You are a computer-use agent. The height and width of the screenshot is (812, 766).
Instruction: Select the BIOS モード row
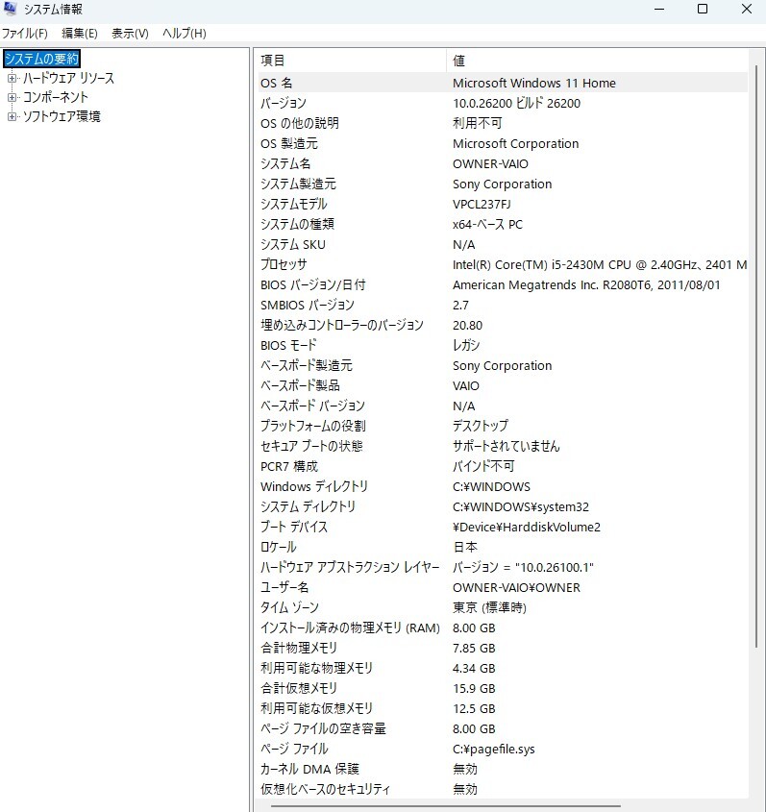(503, 345)
